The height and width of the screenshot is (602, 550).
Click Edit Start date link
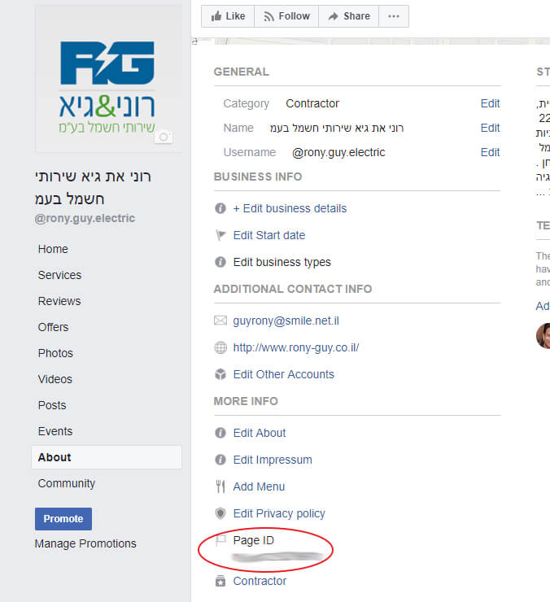269,235
